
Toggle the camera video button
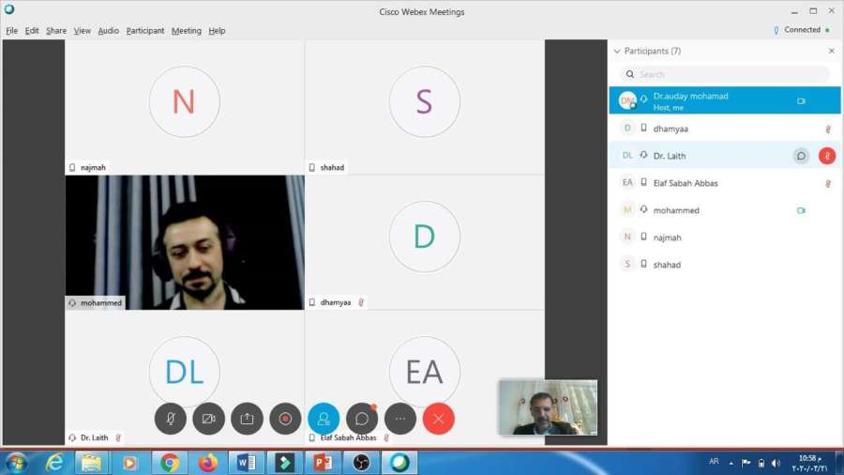[x=209, y=419]
